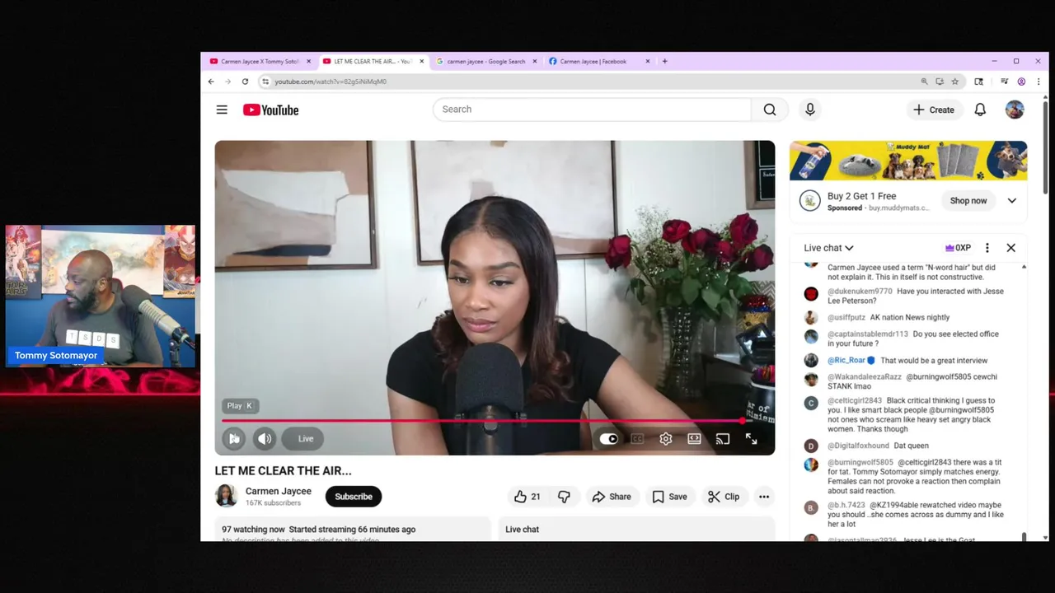Screen dimensions: 1055x593
Task: Click the Create button
Action: (x=934, y=110)
